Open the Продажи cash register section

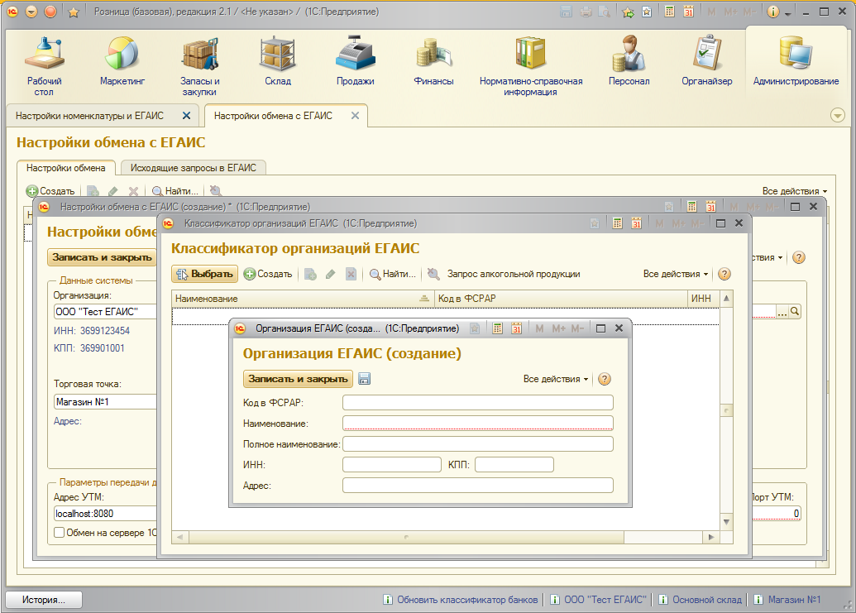(x=355, y=62)
